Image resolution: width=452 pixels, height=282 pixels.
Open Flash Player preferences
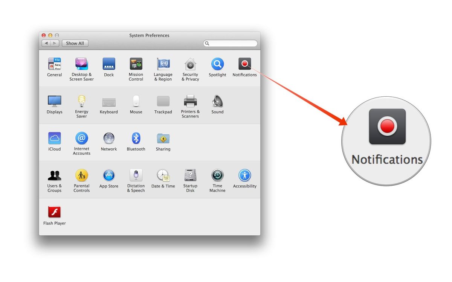click(55, 212)
